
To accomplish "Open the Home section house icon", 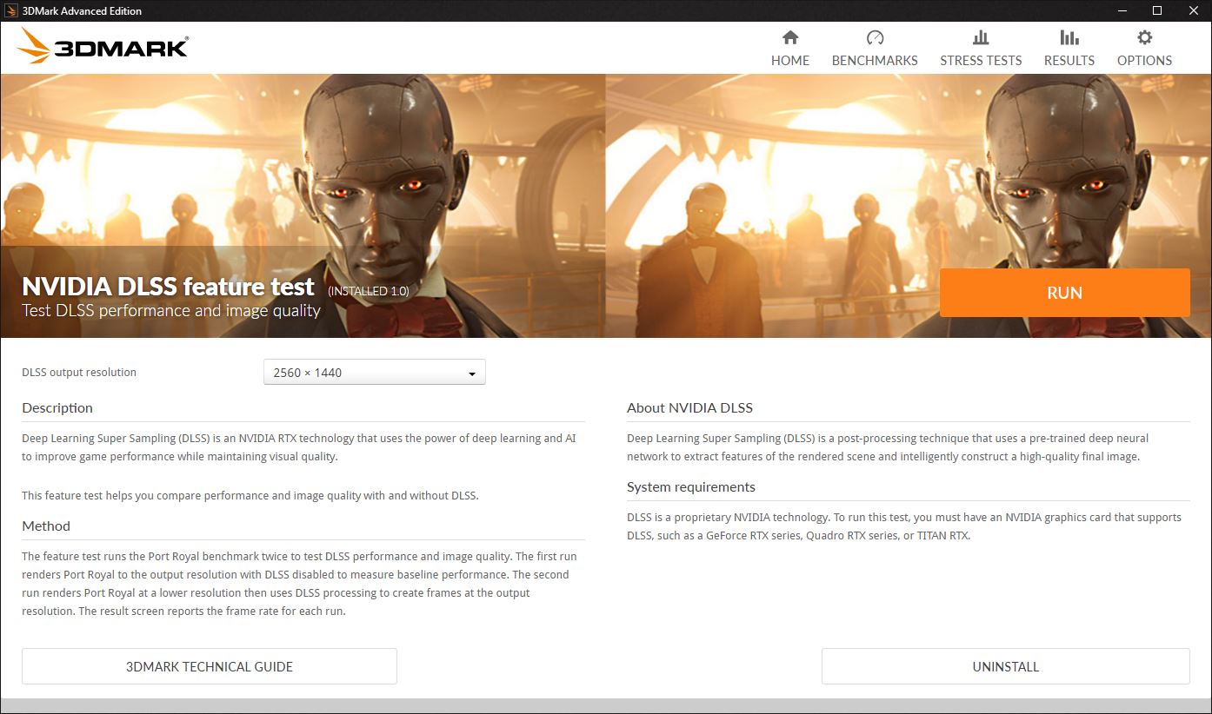I will pyautogui.click(x=789, y=37).
